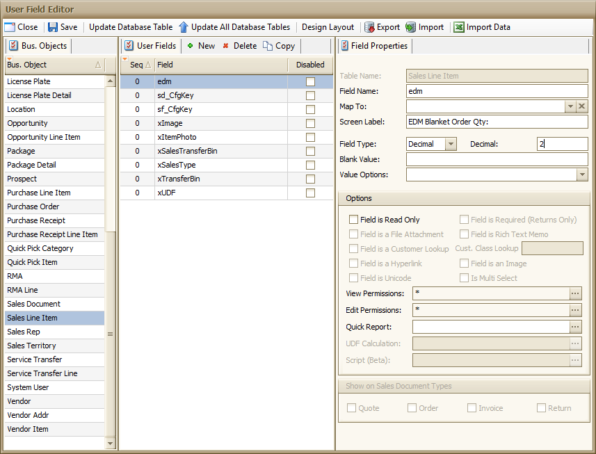The height and width of the screenshot is (454, 596).
Task: Click the Import Data Excel icon
Action: (x=459, y=27)
